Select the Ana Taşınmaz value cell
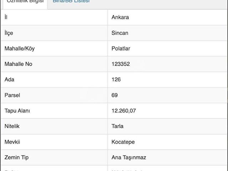The height and width of the screenshot is (171, 228). click(x=129, y=157)
